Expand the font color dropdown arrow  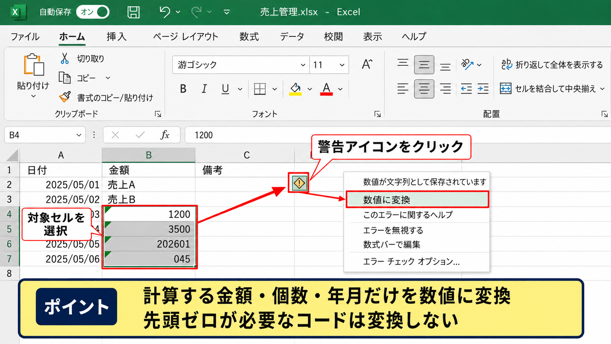[x=340, y=89]
